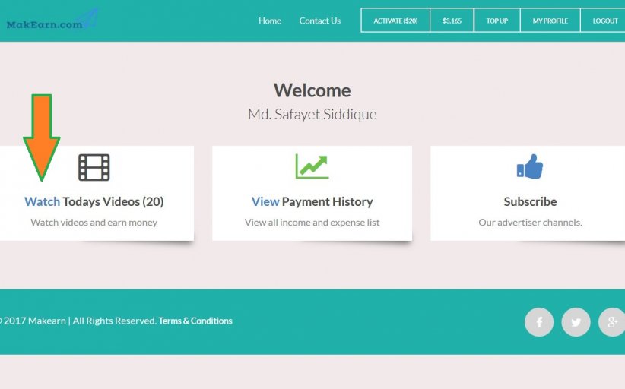Click the green payment chart icon
625x389 pixels.
coord(312,166)
